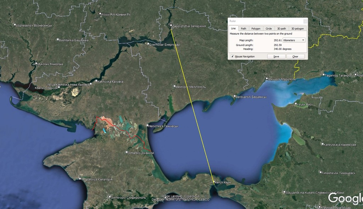Select the Nova Kakhovka placemark label
Viewport: 363px width, 209px height.
coord(68,85)
